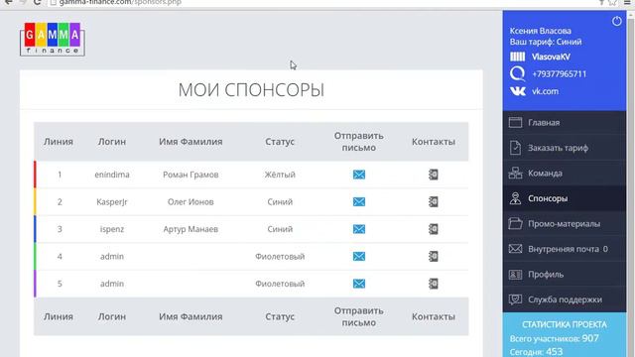Screen dimensions: 635x357
Task: Open the Команда menu item
Action: coord(565,173)
